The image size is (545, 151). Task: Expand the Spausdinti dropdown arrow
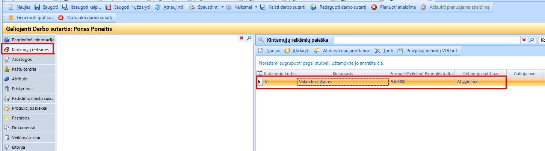tap(222, 7)
